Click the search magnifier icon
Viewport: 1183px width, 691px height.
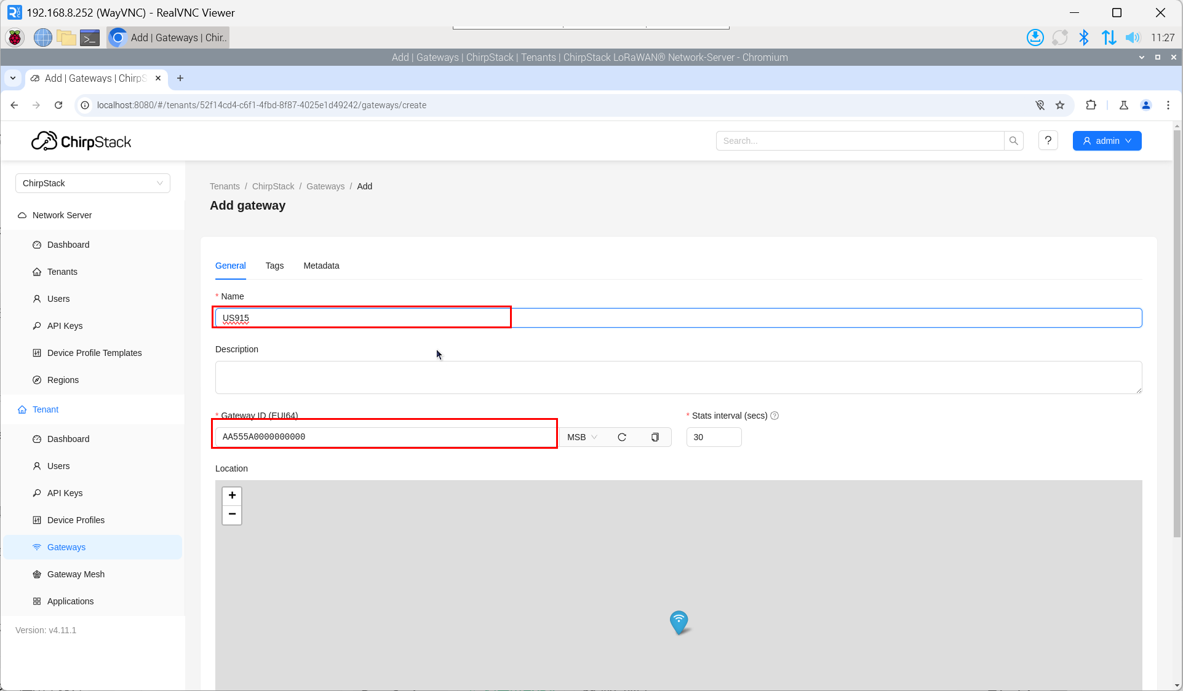pos(1013,141)
